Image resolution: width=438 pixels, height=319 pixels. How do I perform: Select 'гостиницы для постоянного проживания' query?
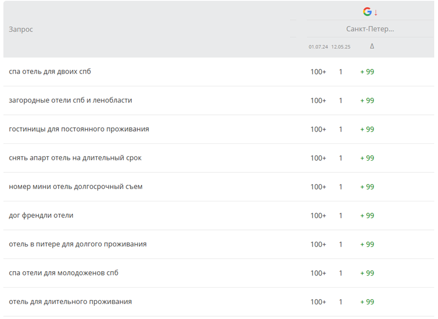tap(79, 129)
